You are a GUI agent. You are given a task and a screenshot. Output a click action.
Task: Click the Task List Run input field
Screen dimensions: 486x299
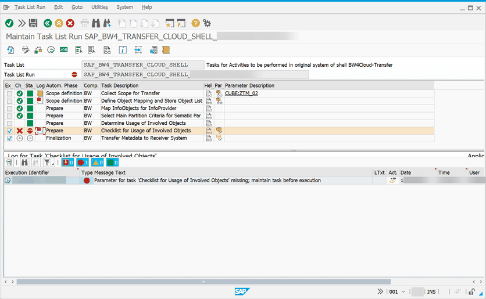(195, 74)
